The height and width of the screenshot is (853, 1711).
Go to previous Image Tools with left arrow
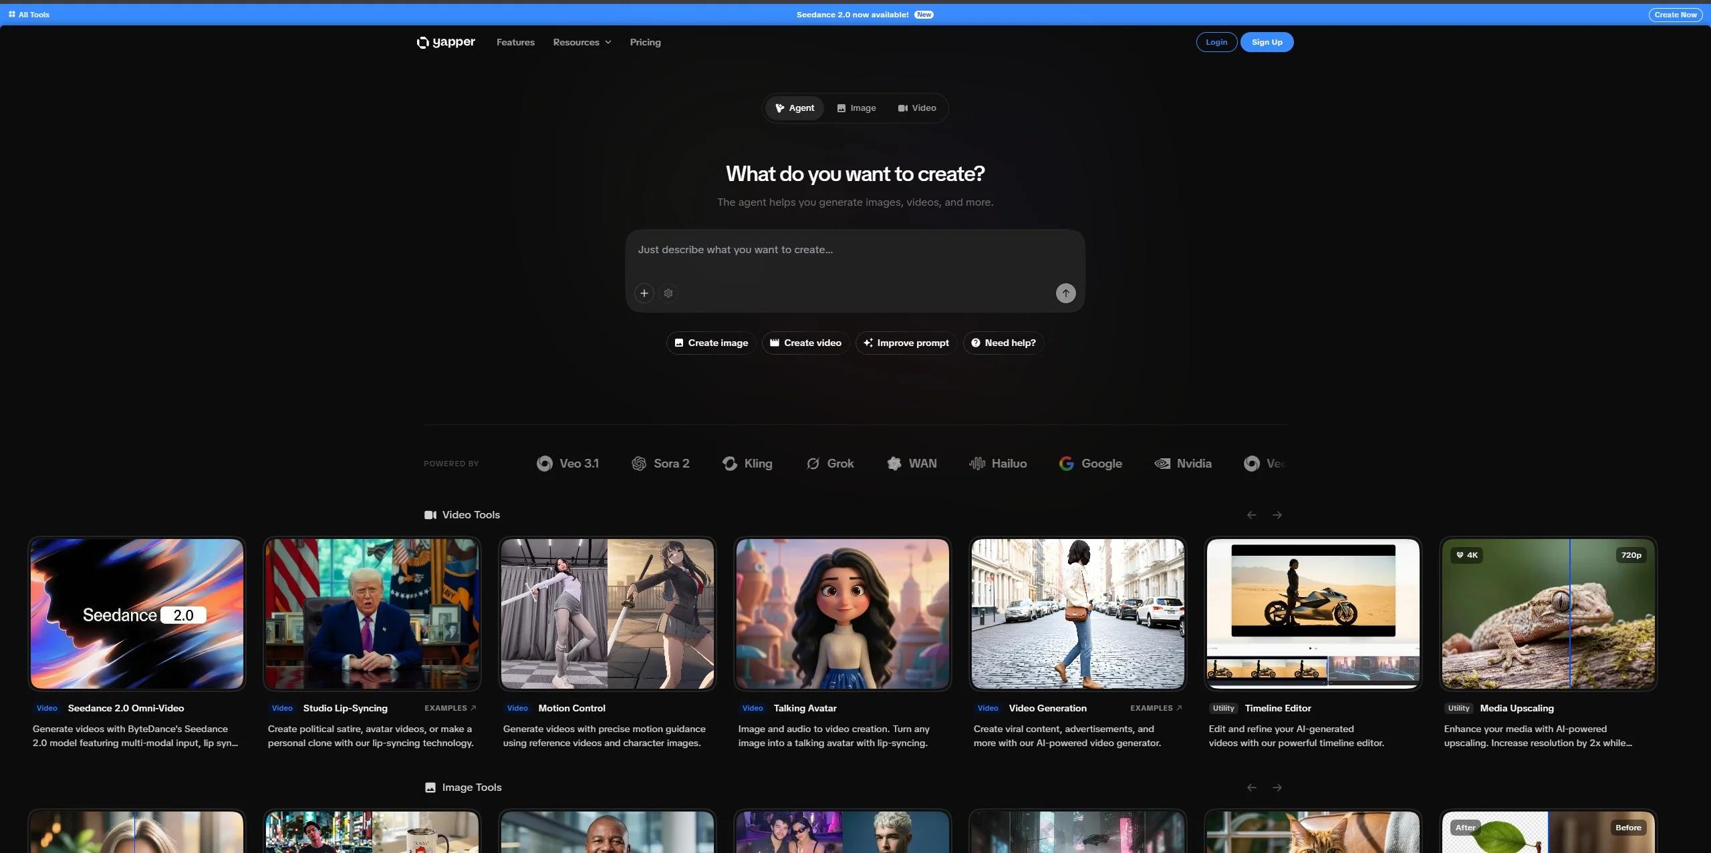coord(1252,788)
